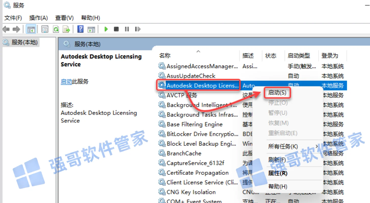Click the gear icon beside AssignedAccessManager

162,66
